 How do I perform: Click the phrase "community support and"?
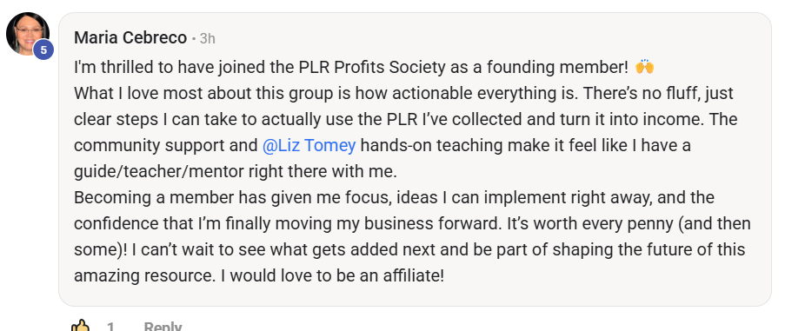pyautogui.click(x=166, y=145)
